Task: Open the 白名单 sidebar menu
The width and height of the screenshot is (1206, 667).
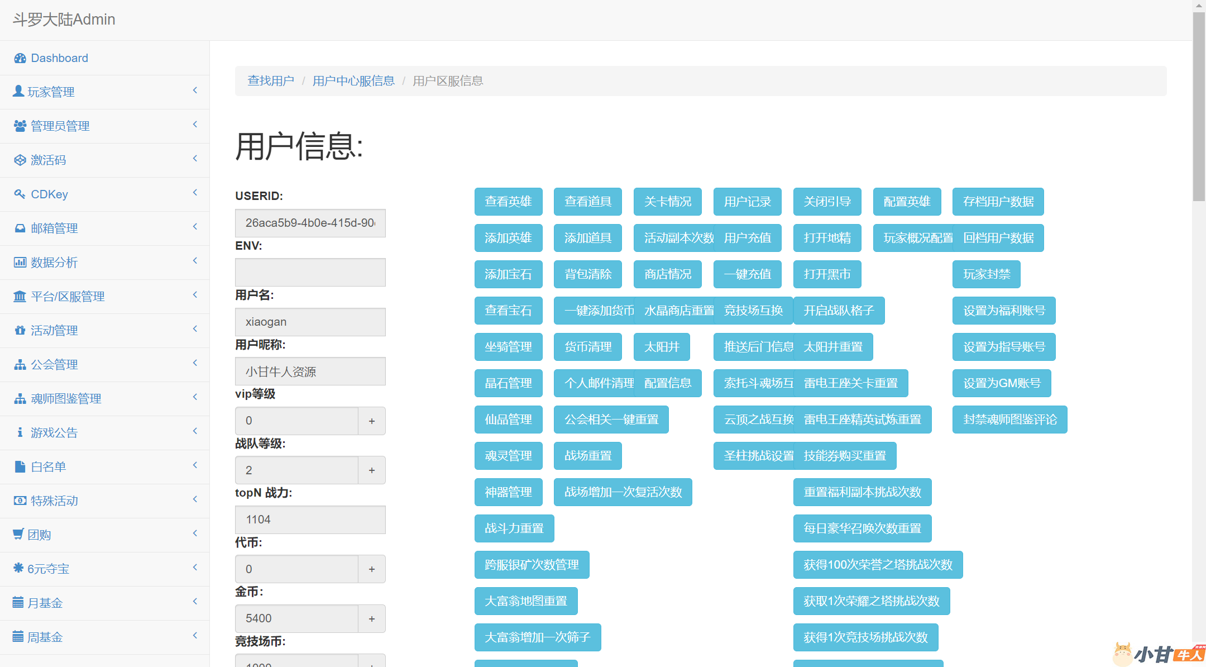Action: [x=49, y=467]
